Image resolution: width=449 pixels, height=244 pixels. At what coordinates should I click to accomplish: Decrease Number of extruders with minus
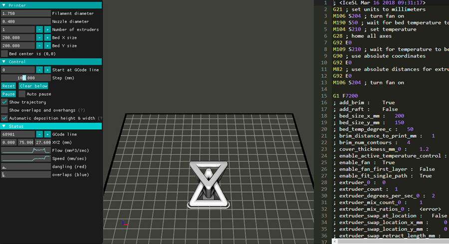click(x=39, y=29)
